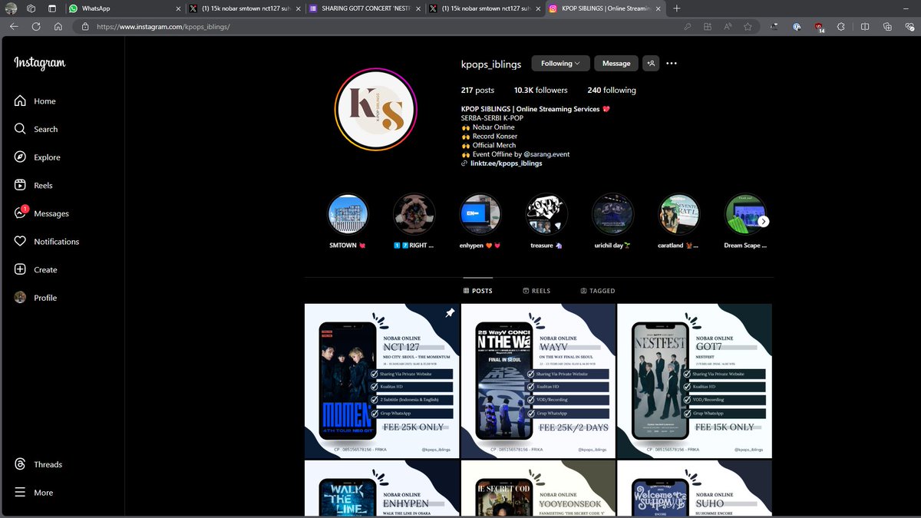The image size is (921, 518).
Task: Open new browser tab
Action: 676,8
